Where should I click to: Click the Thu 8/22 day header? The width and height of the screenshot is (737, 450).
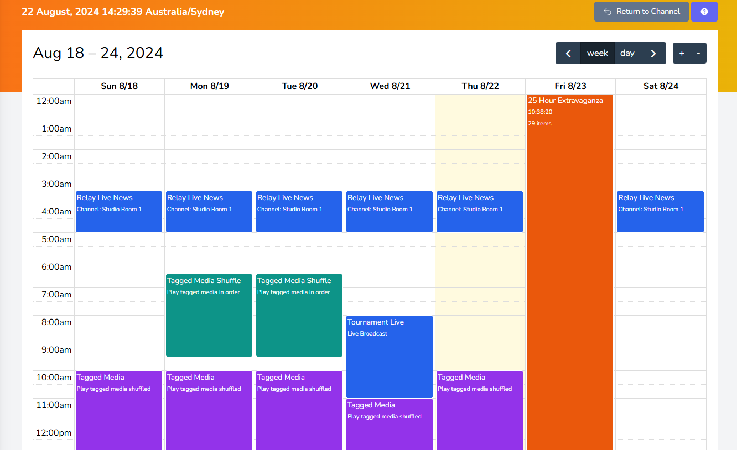[480, 86]
